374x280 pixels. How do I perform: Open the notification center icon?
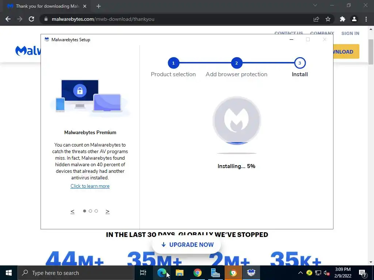point(362,273)
